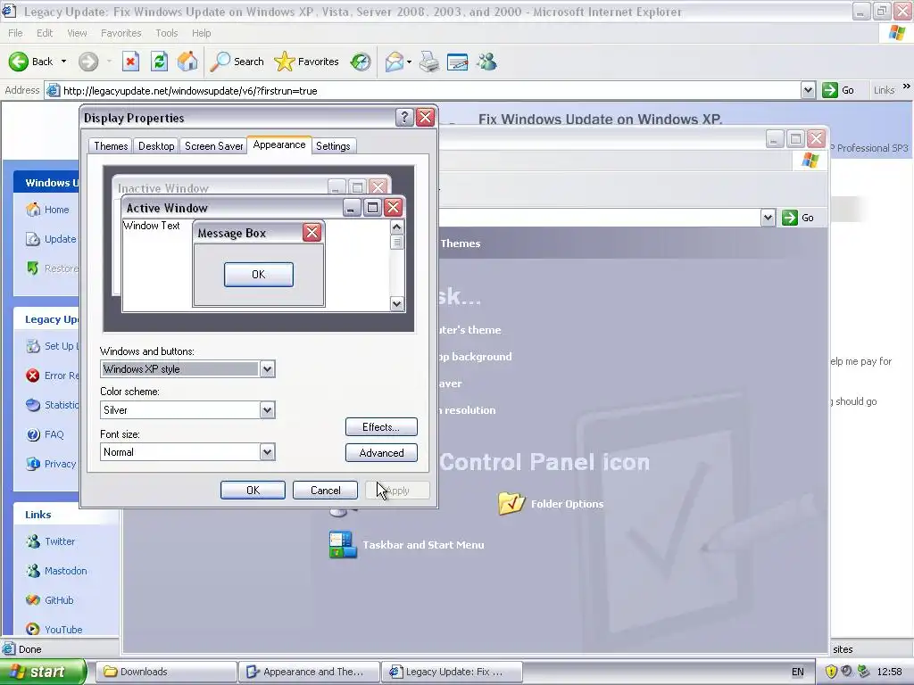The height and width of the screenshot is (685, 914).
Task: Open the Tools menu in Internet Explorer
Action: tap(167, 33)
